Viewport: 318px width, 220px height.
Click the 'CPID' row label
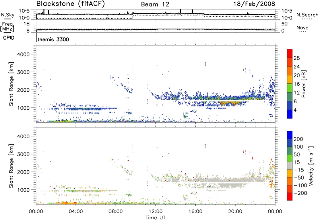(x=9, y=38)
